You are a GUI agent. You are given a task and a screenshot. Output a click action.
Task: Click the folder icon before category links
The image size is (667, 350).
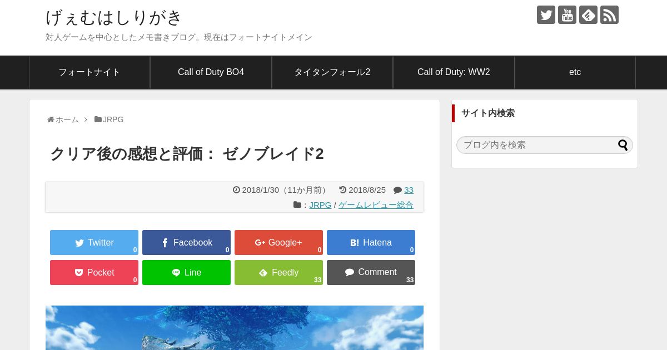[297, 204]
